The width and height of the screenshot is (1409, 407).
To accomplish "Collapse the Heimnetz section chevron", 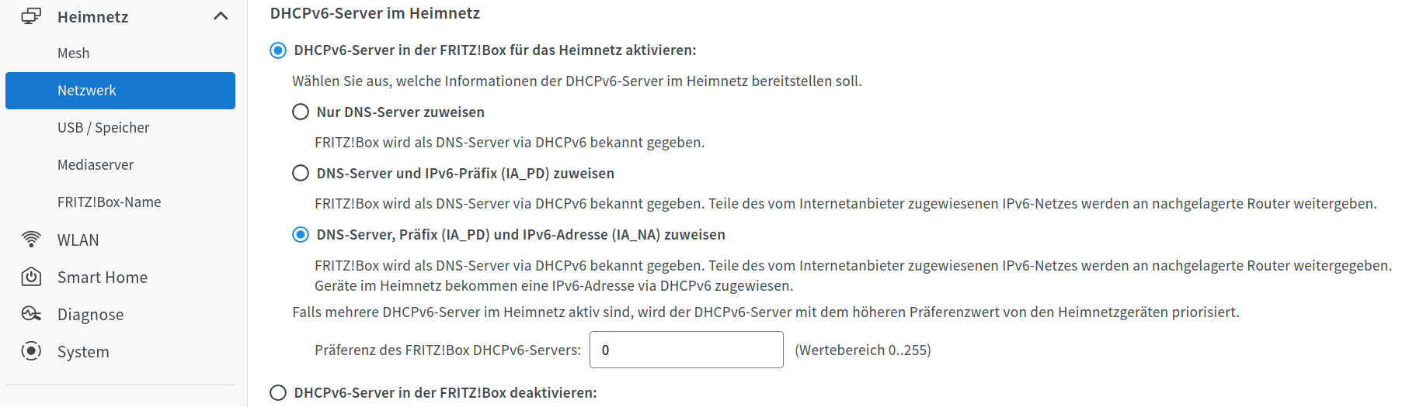I will pos(221,16).
